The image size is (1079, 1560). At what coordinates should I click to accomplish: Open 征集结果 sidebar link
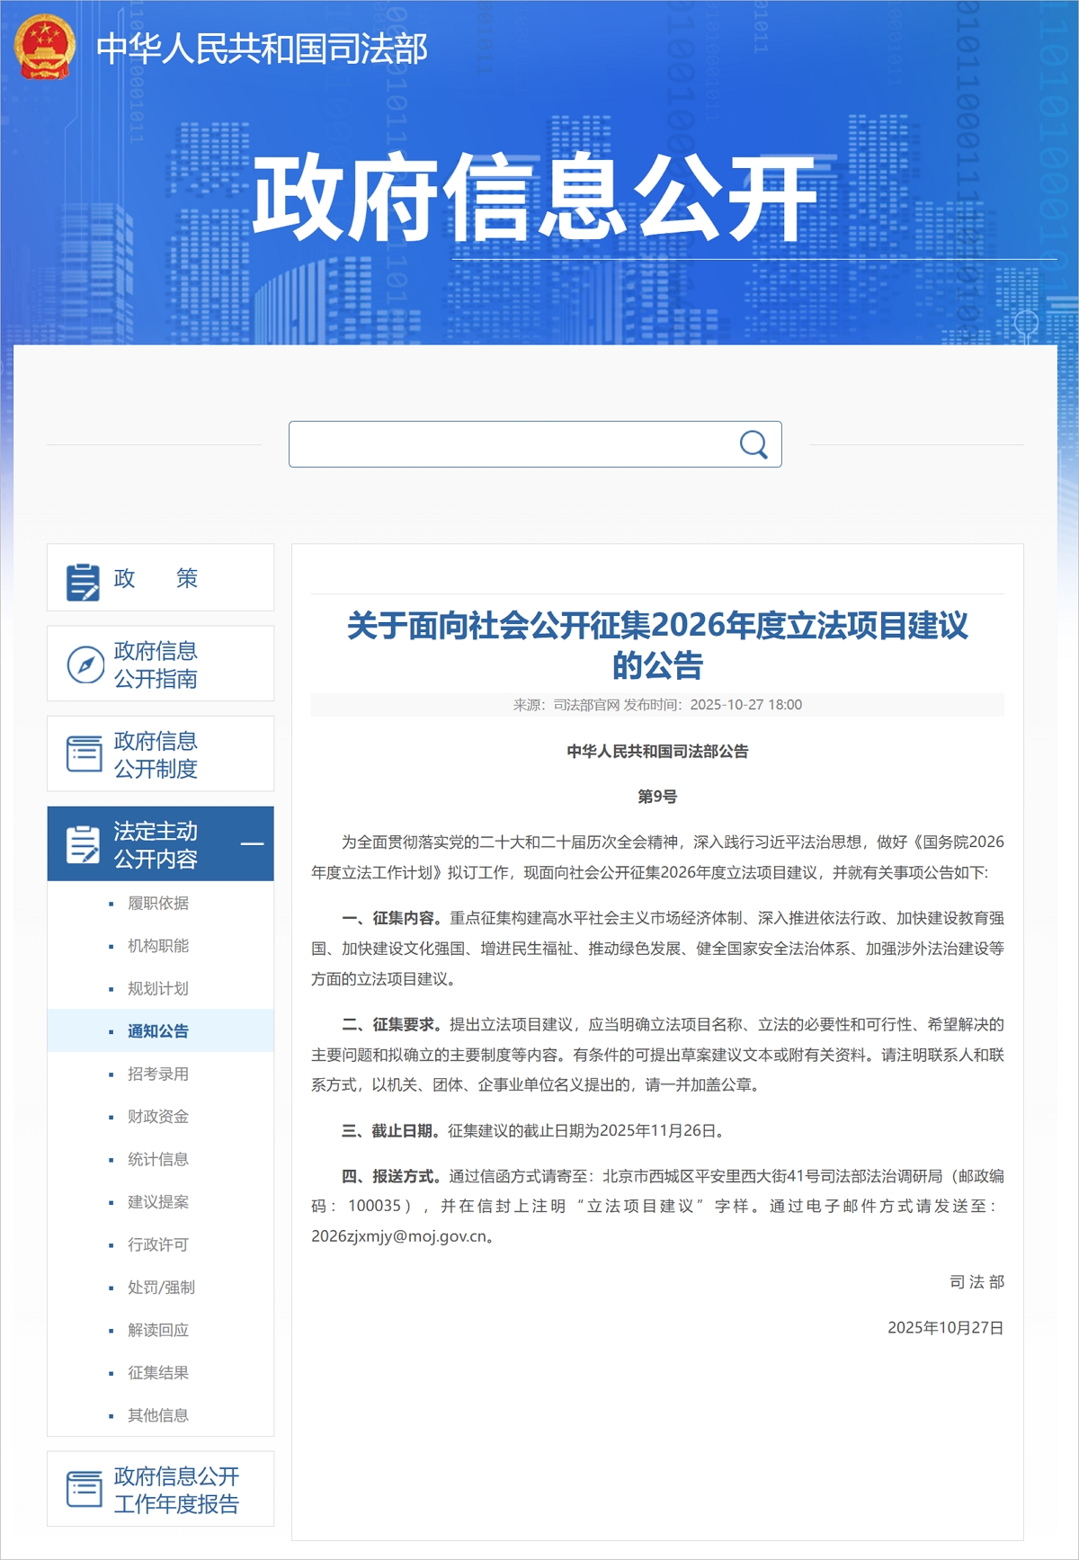pyautogui.click(x=158, y=1373)
